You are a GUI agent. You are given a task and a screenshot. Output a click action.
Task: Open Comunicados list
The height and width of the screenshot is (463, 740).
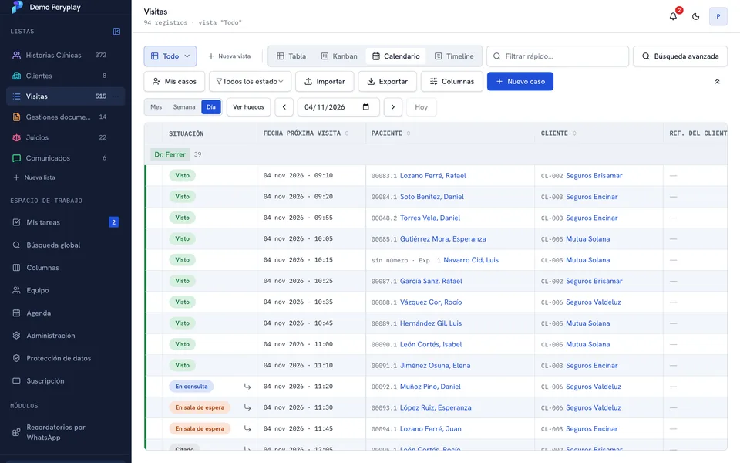pos(66,157)
